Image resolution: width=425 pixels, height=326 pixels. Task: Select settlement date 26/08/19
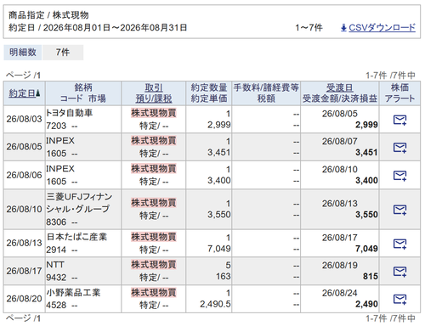[x=339, y=266]
